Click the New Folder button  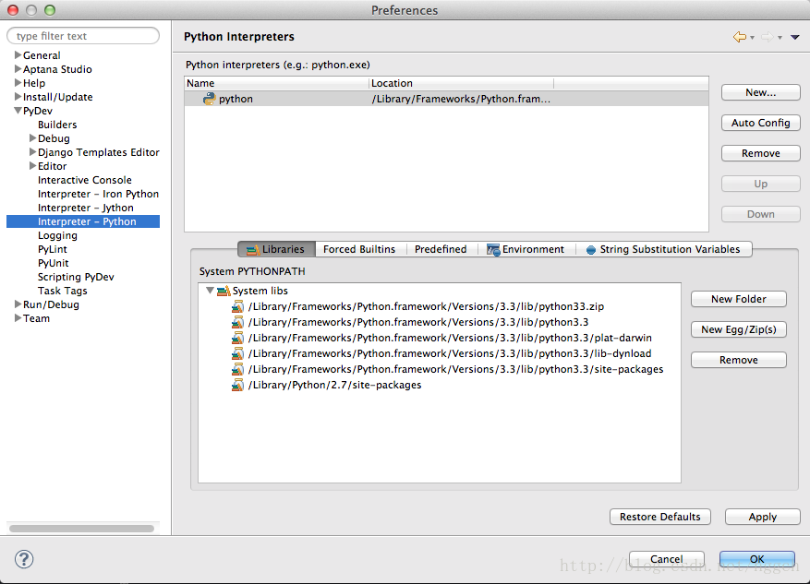739,299
